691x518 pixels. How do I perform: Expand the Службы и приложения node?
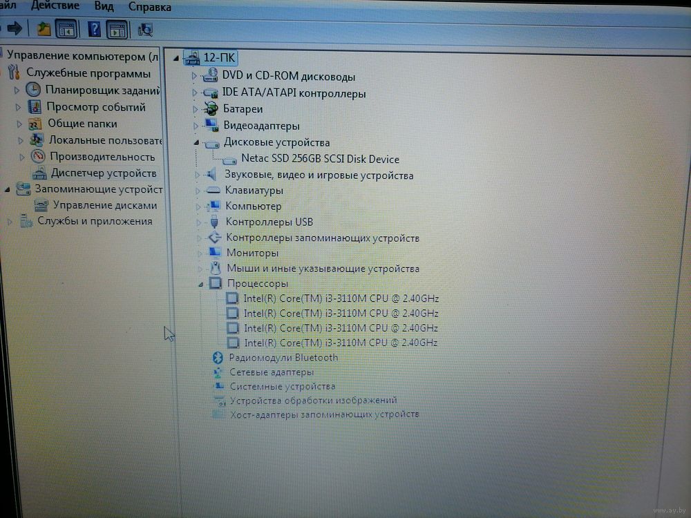[x=10, y=222]
